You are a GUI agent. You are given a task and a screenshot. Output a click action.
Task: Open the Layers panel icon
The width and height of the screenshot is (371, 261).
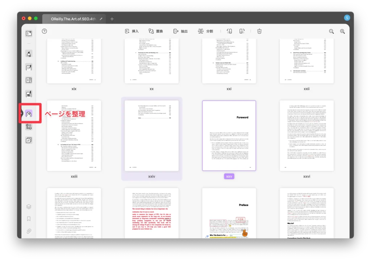[x=29, y=207]
